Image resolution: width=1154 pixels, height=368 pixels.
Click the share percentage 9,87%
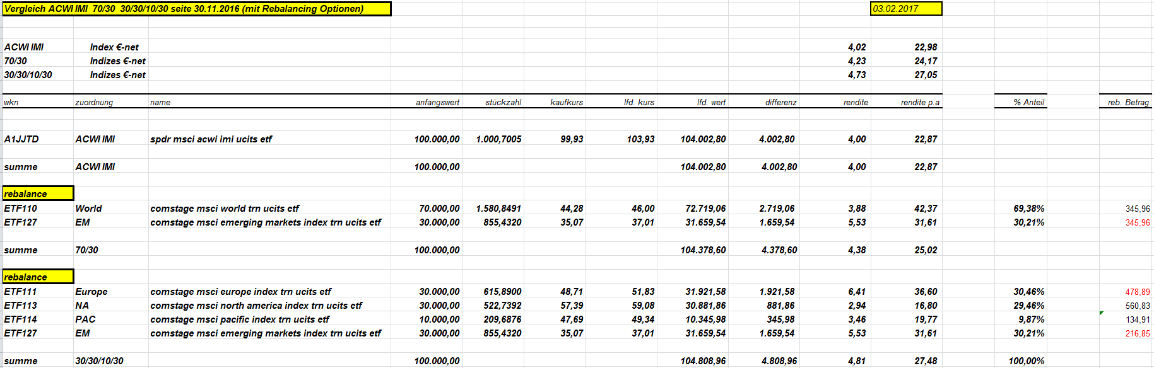(x=1031, y=319)
